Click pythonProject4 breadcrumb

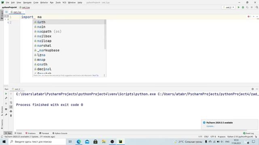9,7
